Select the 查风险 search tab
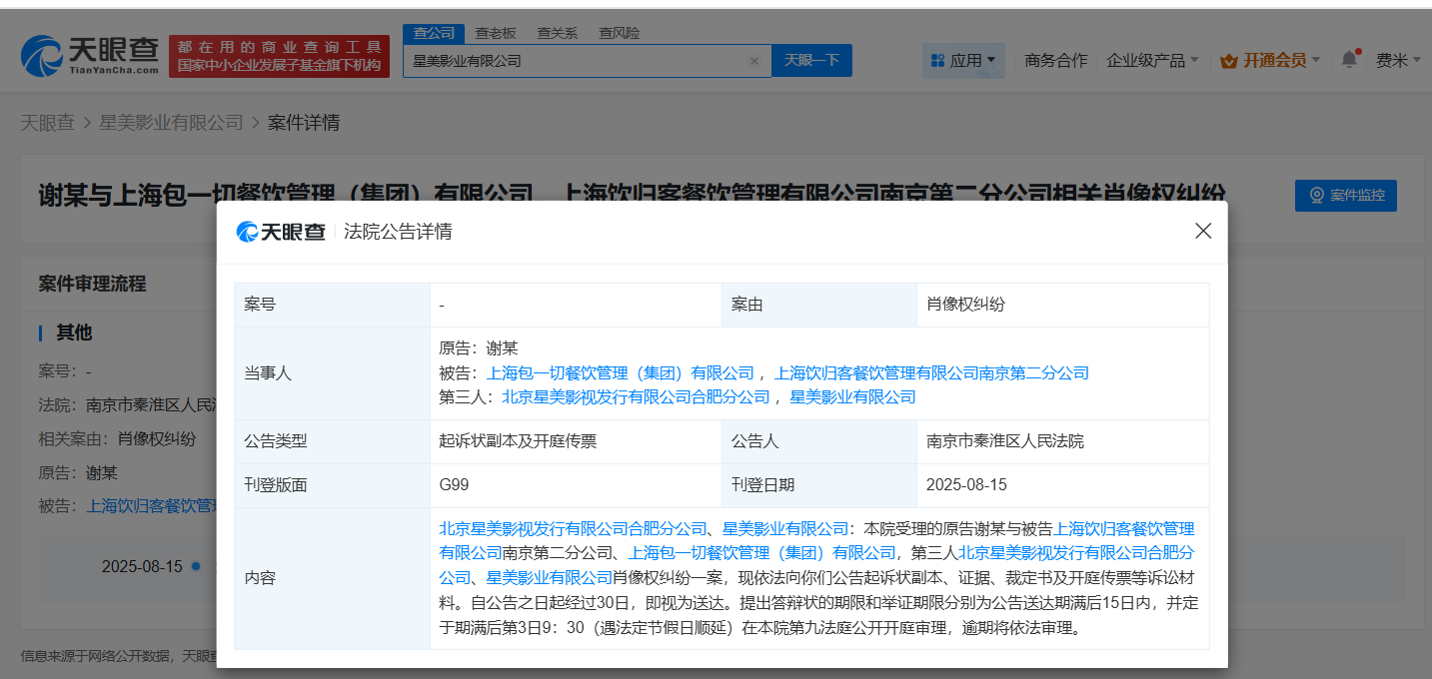The image size is (1432, 679). coord(619,33)
